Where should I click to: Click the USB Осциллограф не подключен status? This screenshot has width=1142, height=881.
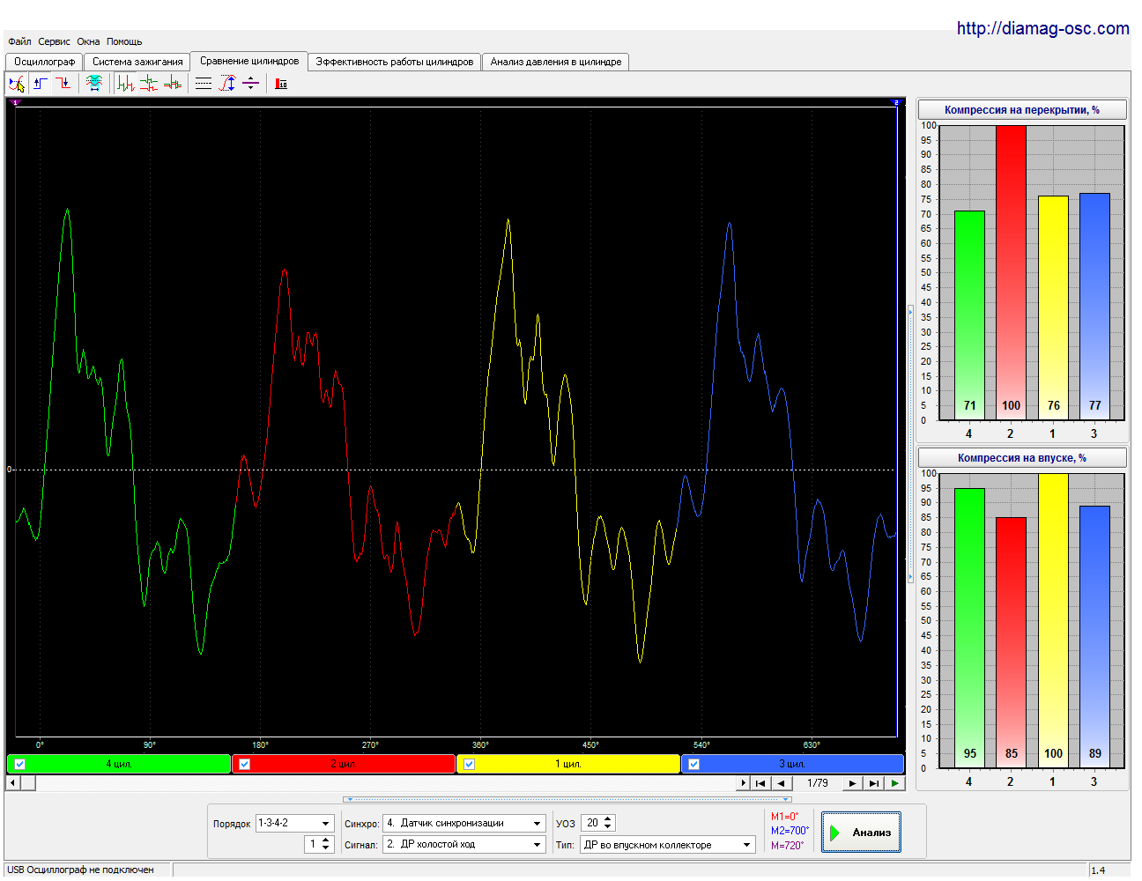(81, 870)
